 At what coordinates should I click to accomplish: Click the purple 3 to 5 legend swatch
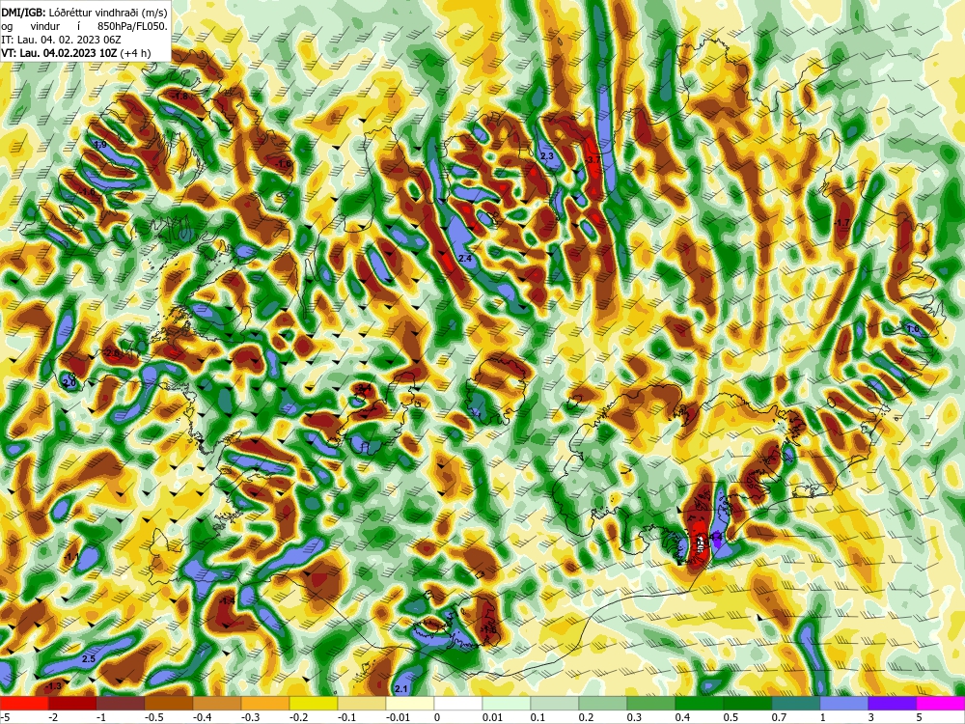click(x=893, y=703)
